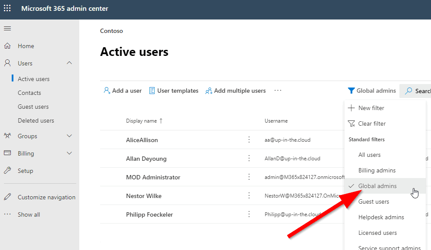Open AliceAllison user name
The image size is (431, 250).
[142, 140]
